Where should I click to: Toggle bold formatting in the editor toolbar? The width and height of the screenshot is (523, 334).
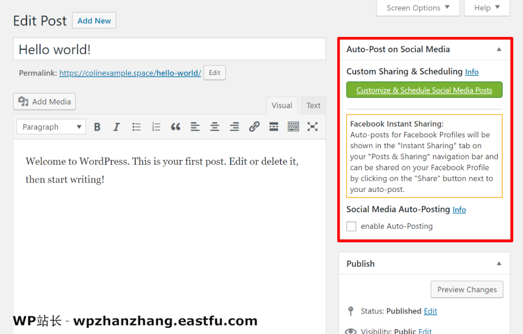pyautogui.click(x=97, y=127)
